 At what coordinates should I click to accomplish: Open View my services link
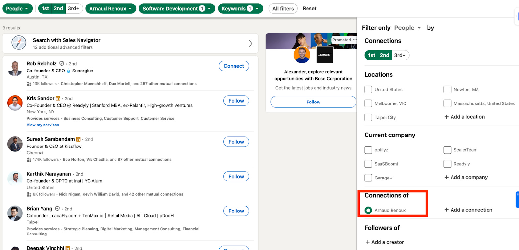click(43, 125)
